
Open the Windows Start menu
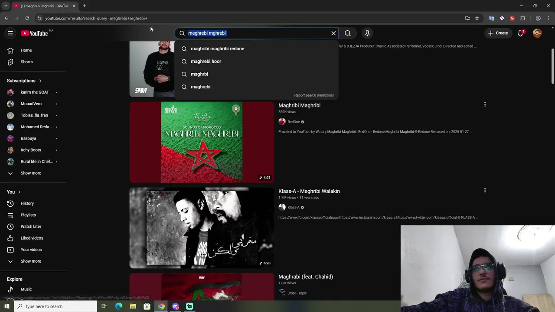pos(7,306)
